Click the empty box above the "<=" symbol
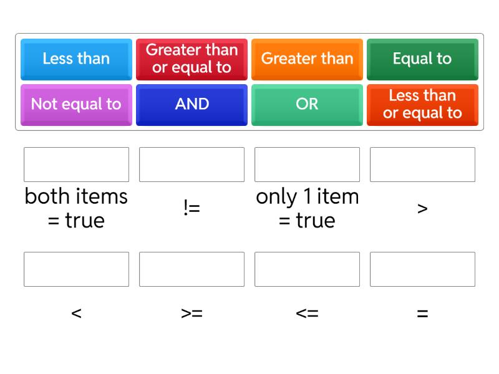 (307, 269)
